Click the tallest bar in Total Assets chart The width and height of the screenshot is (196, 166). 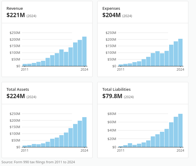click(x=84, y=132)
